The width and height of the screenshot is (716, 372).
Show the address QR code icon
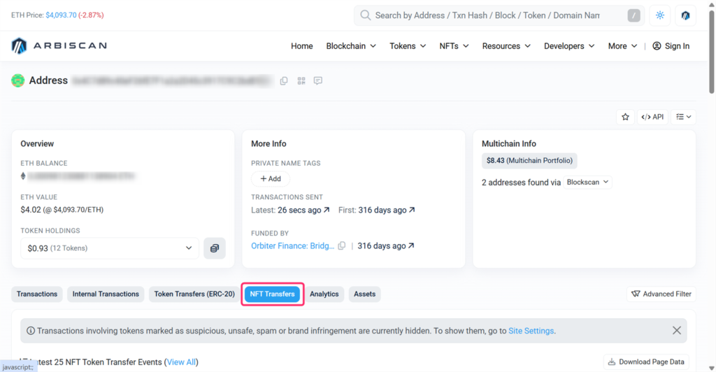pos(301,81)
